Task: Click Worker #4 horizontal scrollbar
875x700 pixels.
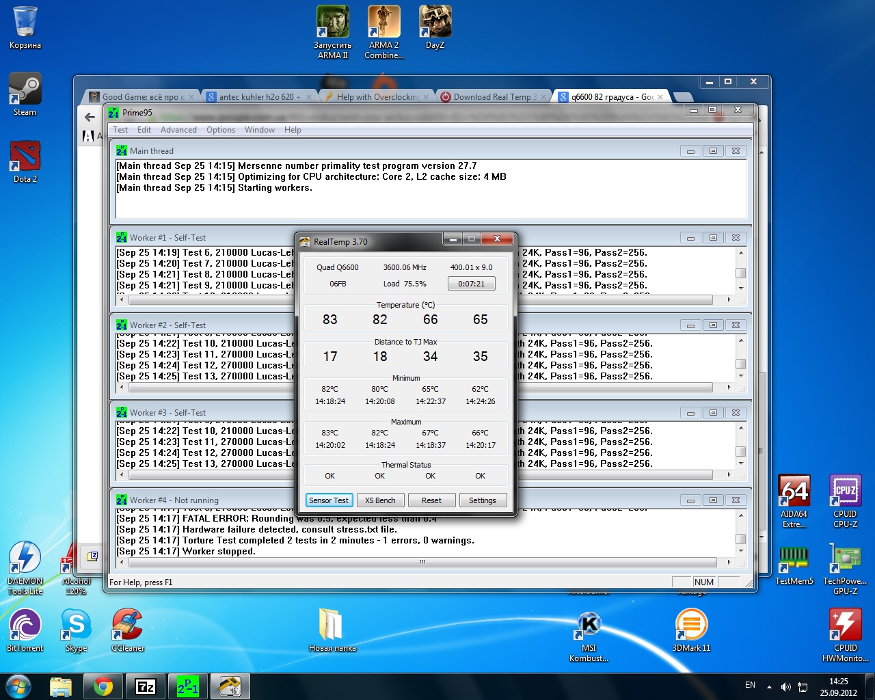Action: [422, 562]
